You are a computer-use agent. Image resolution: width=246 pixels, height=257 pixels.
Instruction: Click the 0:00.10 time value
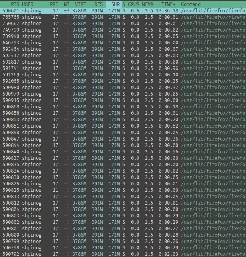[168, 74]
